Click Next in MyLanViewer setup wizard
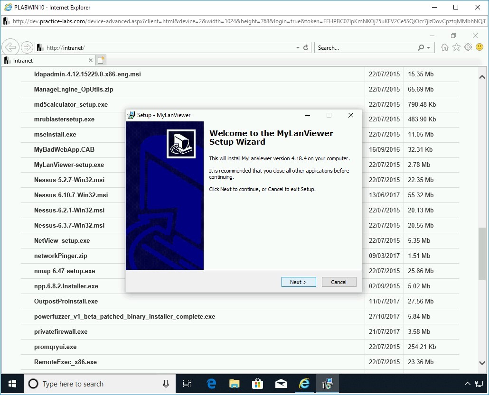The width and height of the screenshot is (489, 395). click(x=298, y=282)
